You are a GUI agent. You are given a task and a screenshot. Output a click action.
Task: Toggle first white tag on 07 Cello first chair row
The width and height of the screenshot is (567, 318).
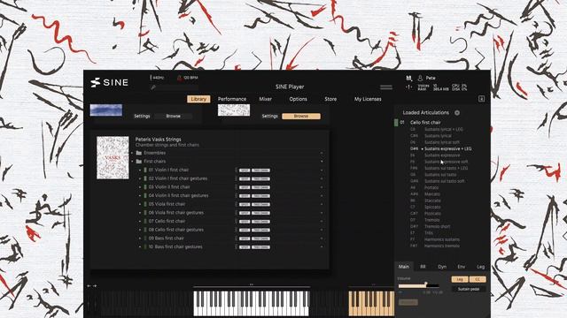245,222
